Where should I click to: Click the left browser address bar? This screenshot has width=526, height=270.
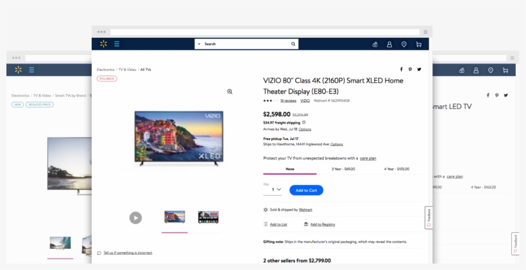(x=59, y=58)
